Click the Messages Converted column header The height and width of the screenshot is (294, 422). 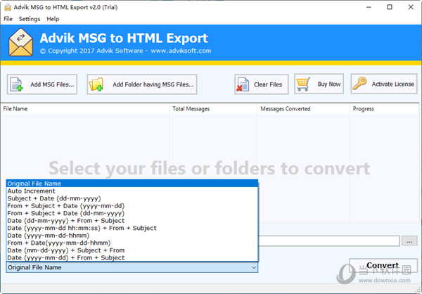tap(303, 109)
